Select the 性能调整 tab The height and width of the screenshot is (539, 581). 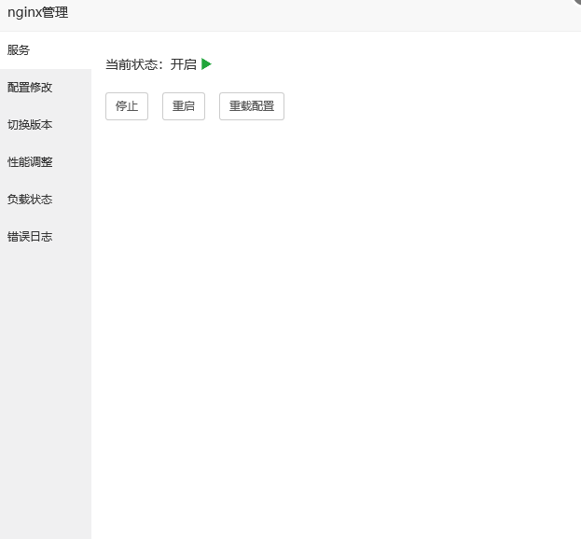coord(46,162)
